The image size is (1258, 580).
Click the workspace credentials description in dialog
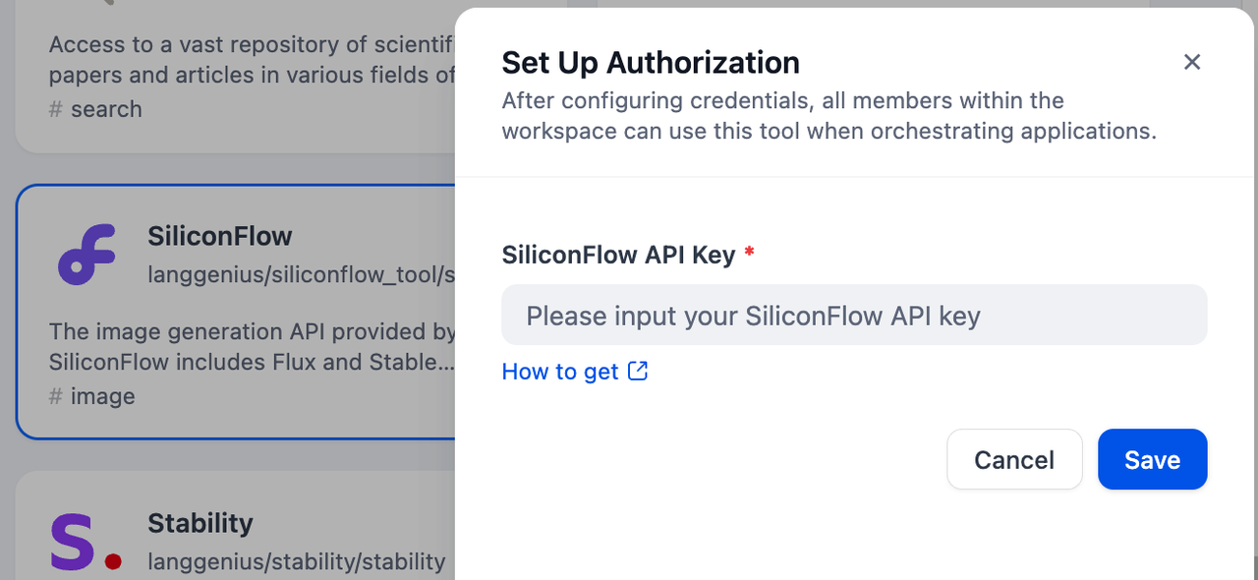(829, 116)
